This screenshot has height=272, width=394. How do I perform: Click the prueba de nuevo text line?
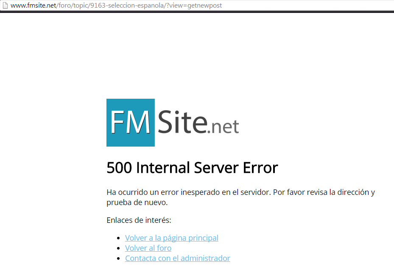tap(137, 202)
